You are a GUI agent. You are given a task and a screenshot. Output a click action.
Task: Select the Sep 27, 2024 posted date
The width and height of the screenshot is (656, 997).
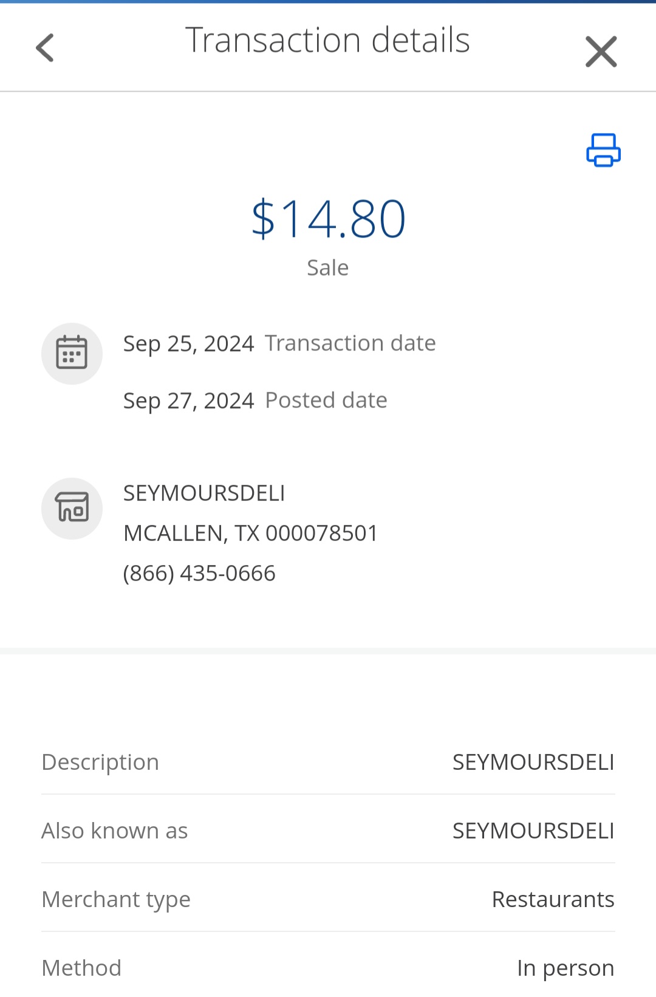188,401
